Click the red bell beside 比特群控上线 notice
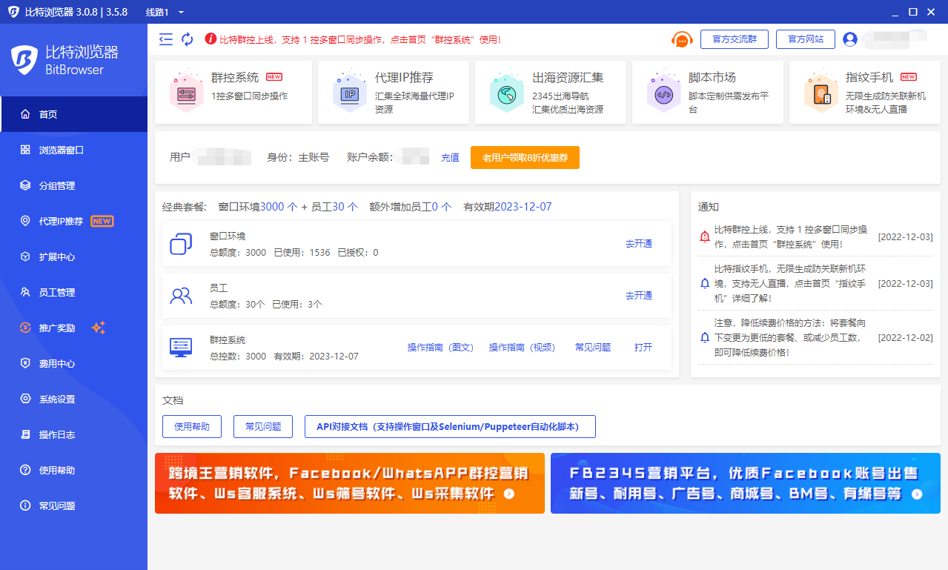948x570 pixels. pos(705,237)
